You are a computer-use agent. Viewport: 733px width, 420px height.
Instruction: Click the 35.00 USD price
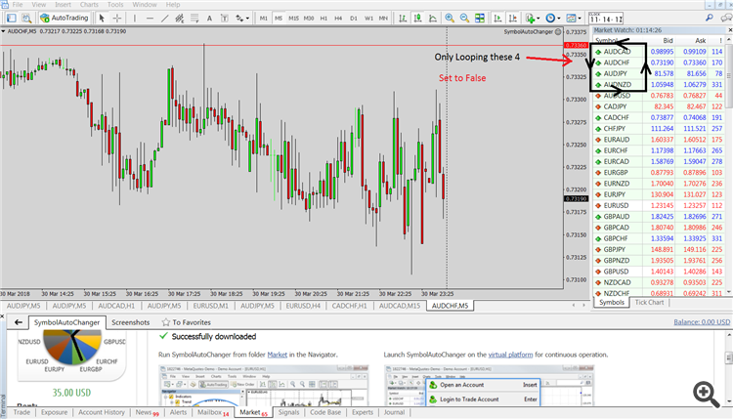[71, 393]
